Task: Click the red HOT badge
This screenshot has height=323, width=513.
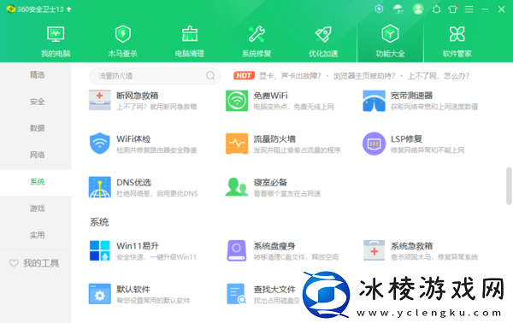Action: pos(244,76)
